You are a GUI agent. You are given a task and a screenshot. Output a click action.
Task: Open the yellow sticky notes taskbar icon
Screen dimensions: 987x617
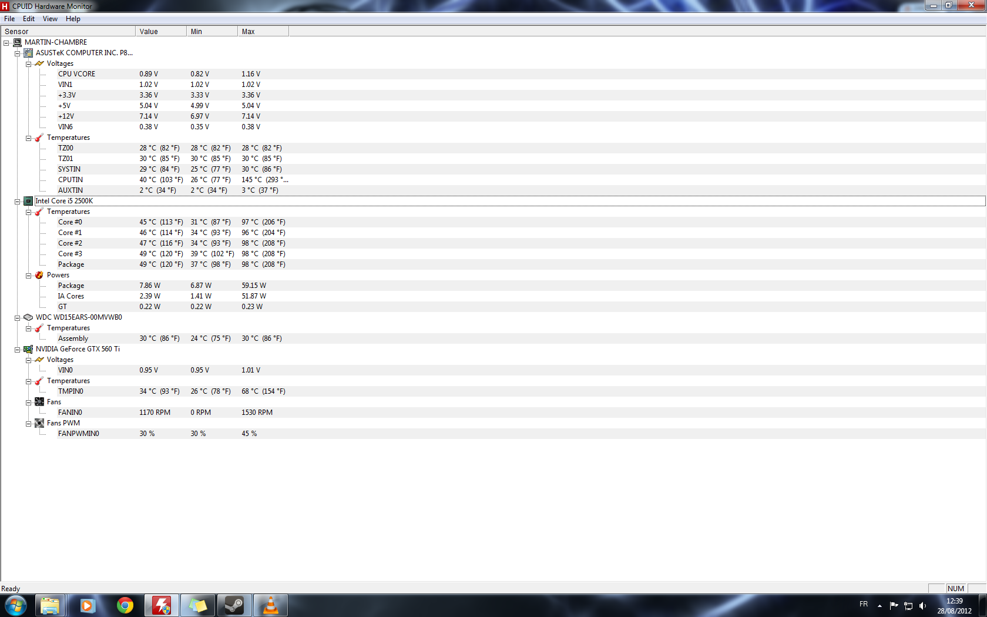point(198,605)
